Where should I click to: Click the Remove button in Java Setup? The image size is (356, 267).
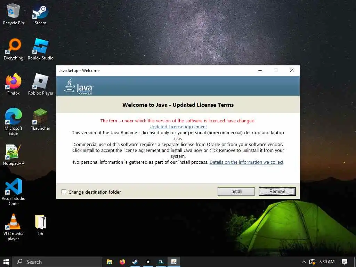pos(277,192)
